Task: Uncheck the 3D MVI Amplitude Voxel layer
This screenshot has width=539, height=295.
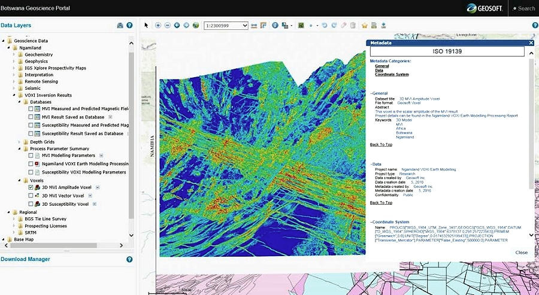Action: coord(31,187)
